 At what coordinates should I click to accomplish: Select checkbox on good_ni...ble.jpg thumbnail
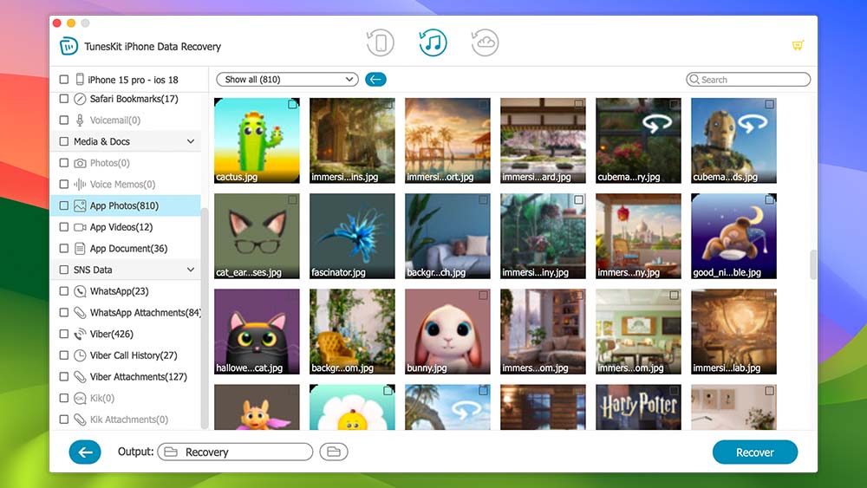(x=769, y=200)
